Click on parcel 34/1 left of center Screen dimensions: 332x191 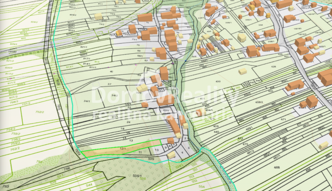click(x=86, y=100)
